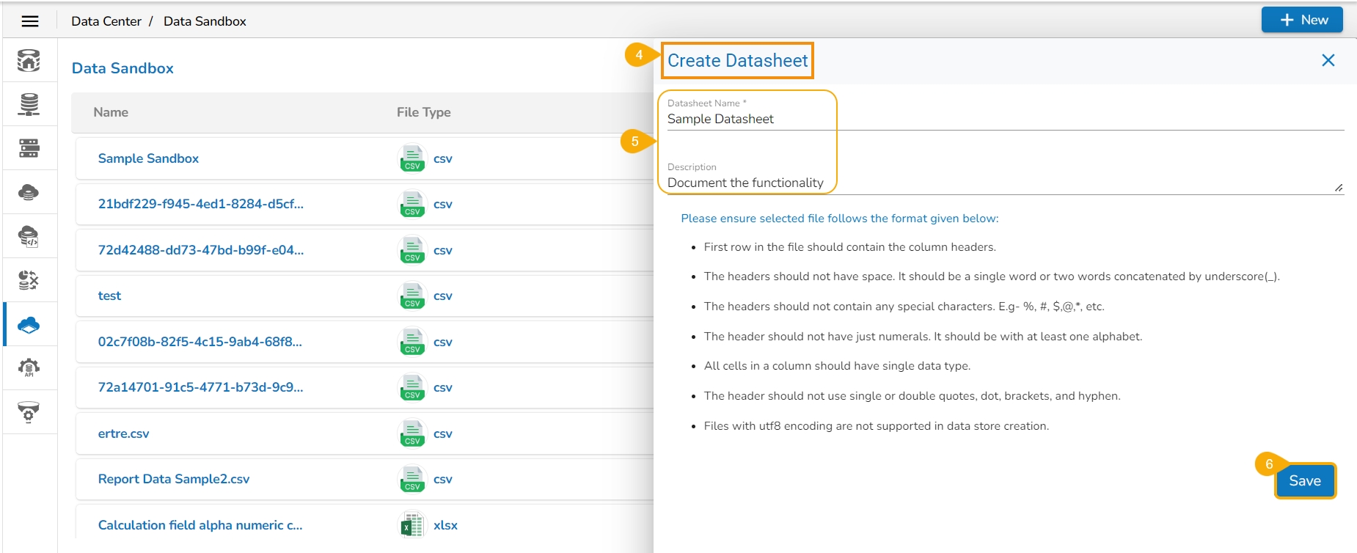
Task: Open the Data Sandbox cloud icon in sidebar
Action: pyautogui.click(x=29, y=324)
